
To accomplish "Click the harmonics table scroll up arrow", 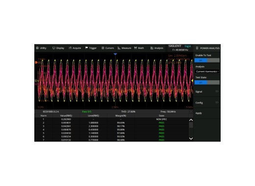I will tap(191, 120).
